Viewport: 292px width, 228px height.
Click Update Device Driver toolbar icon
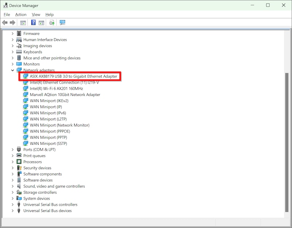(52, 23)
